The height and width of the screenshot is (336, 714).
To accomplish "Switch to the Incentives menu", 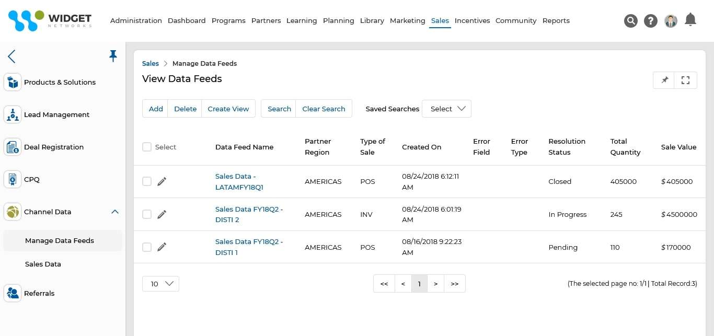I will (x=472, y=21).
